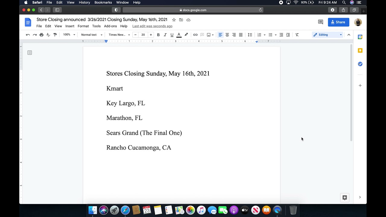Open Safari History menu in menu bar
Image resolution: width=386 pixels, height=217 pixels.
(84, 2)
